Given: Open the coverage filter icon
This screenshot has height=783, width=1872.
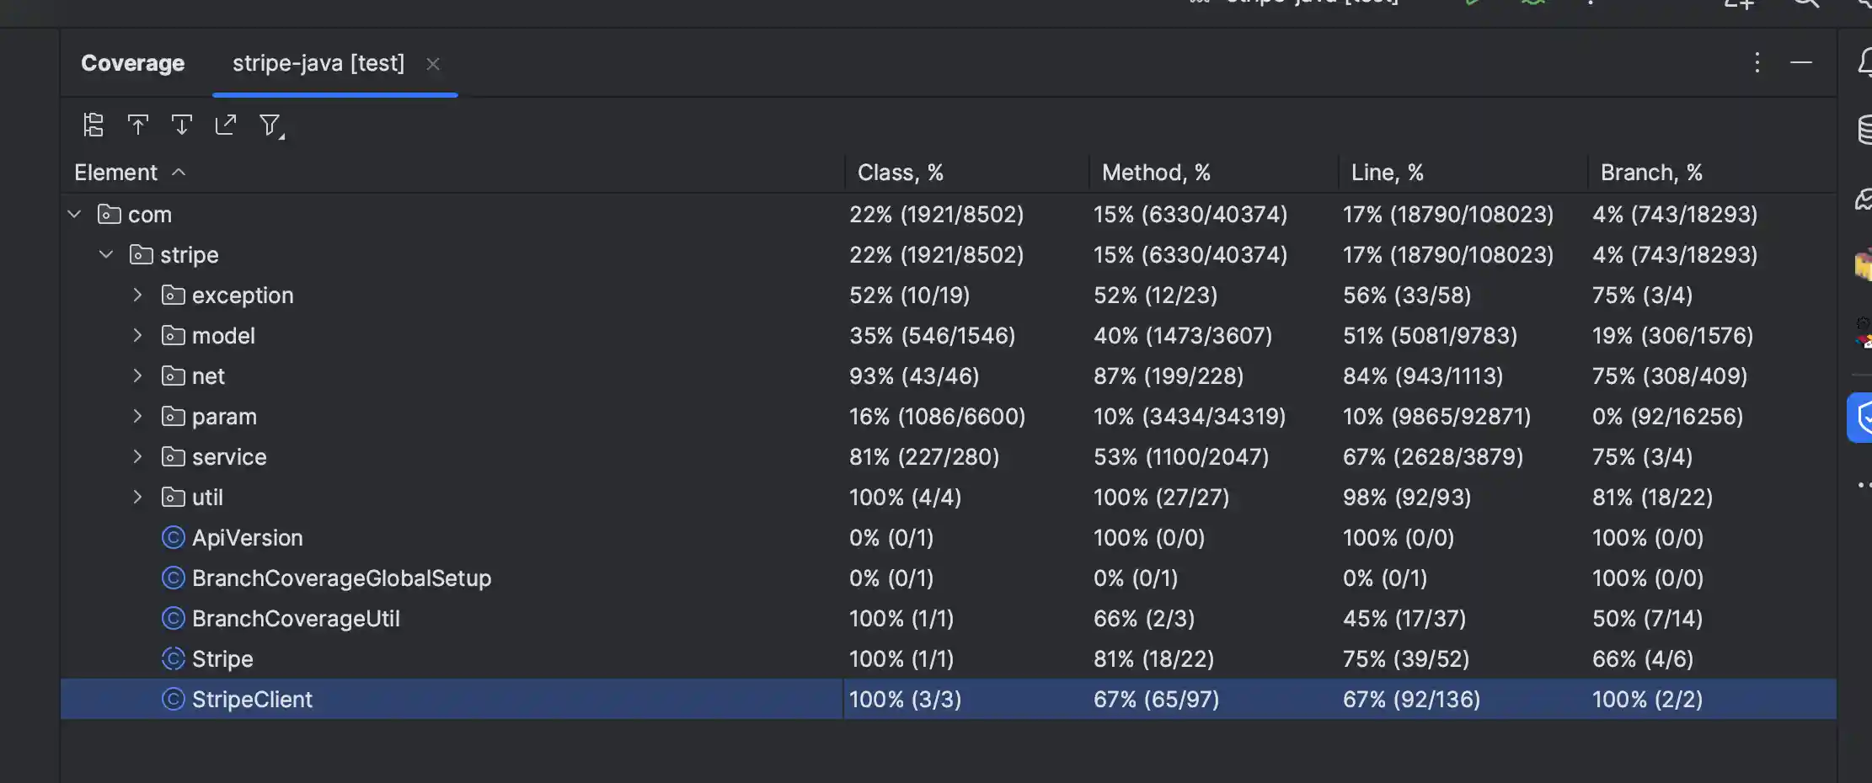Looking at the screenshot, I should (270, 125).
